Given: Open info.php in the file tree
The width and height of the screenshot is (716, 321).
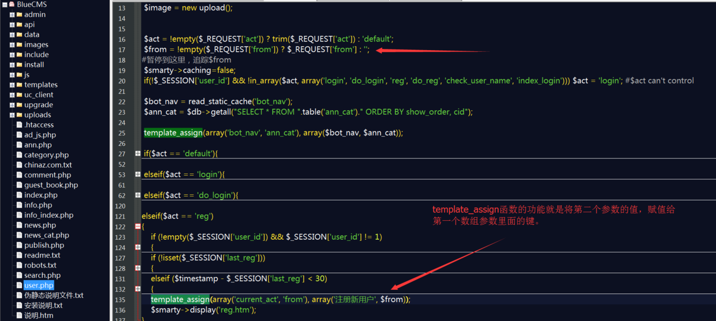Looking at the screenshot, I should tap(38, 205).
